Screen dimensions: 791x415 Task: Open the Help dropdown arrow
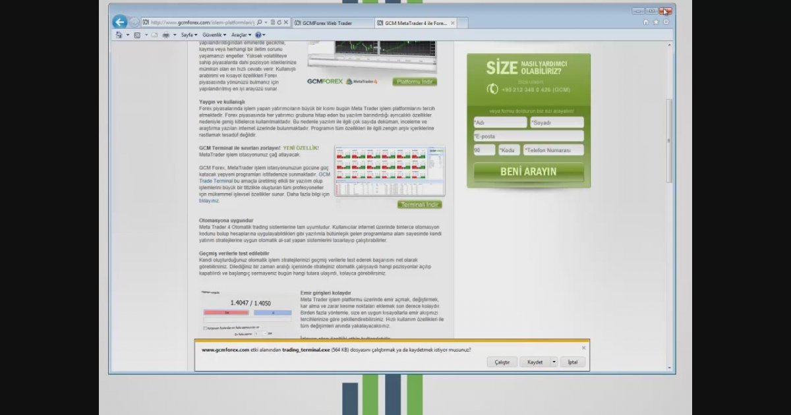point(264,35)
